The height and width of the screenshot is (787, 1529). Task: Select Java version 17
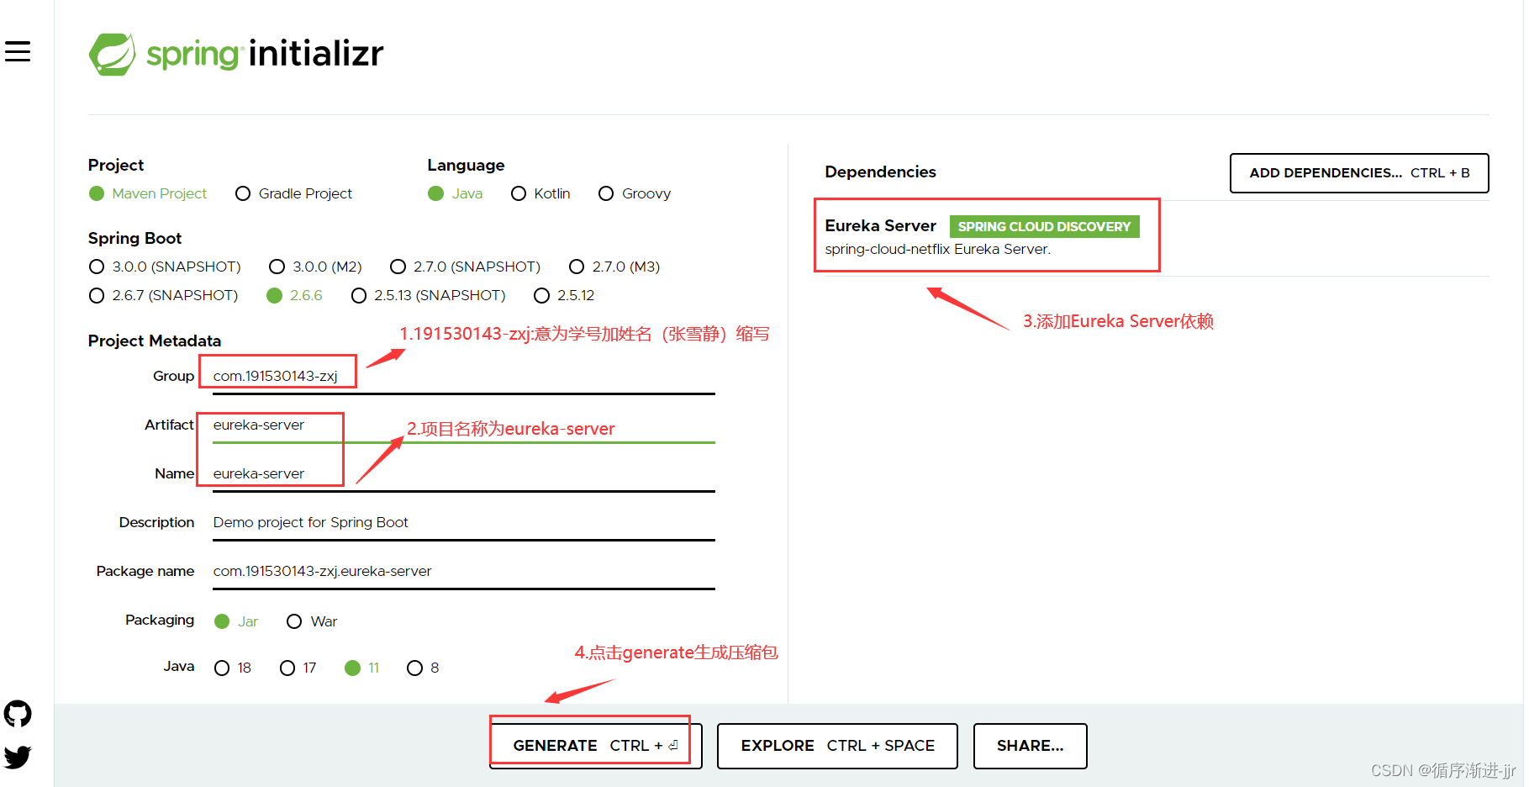[287, 668]
